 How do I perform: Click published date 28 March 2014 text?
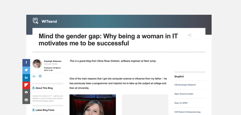point(52,69)
